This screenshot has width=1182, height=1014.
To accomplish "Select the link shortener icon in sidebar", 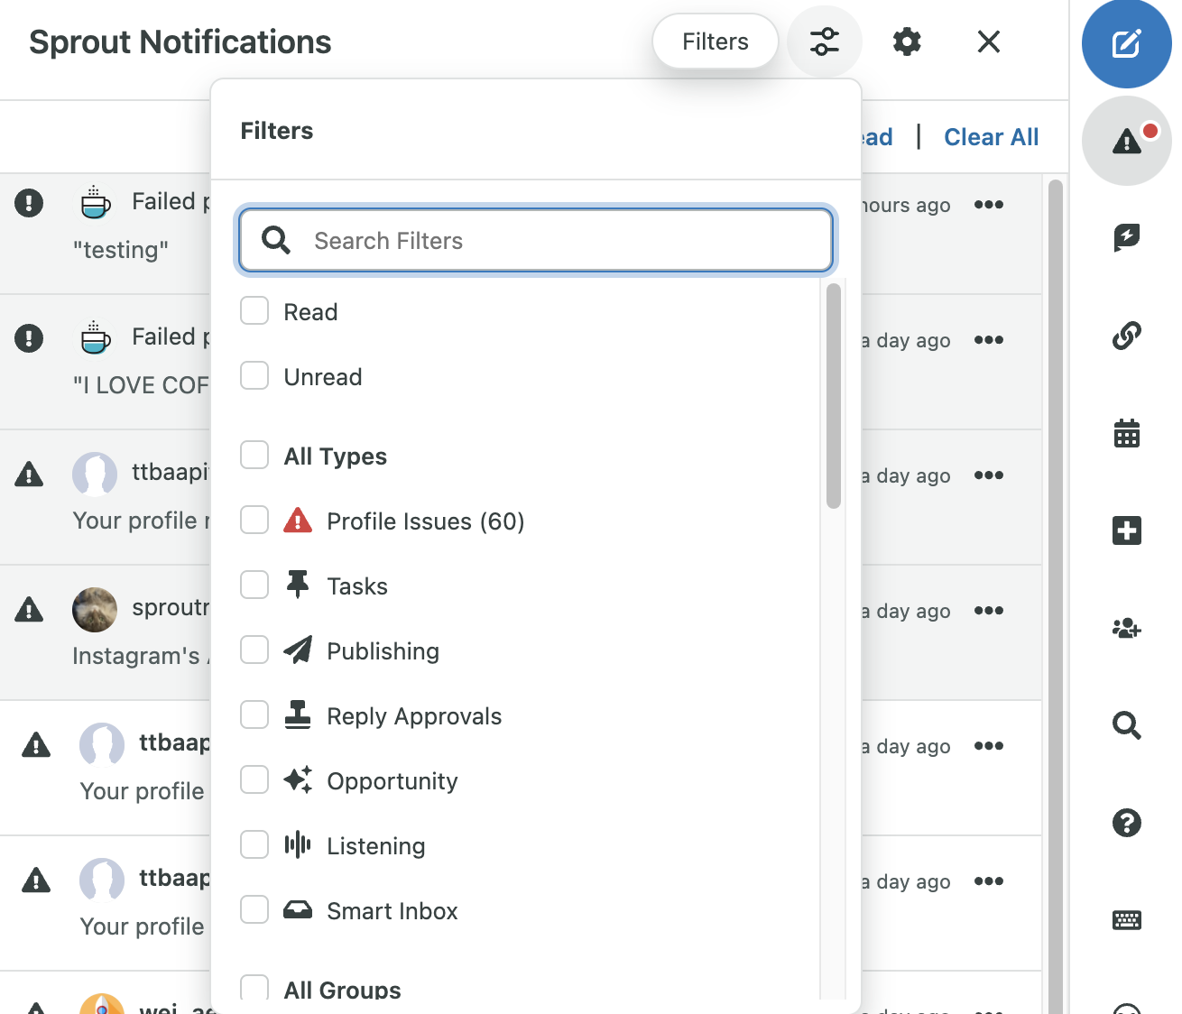I will pyautogui.click(x=1126, y=336).
